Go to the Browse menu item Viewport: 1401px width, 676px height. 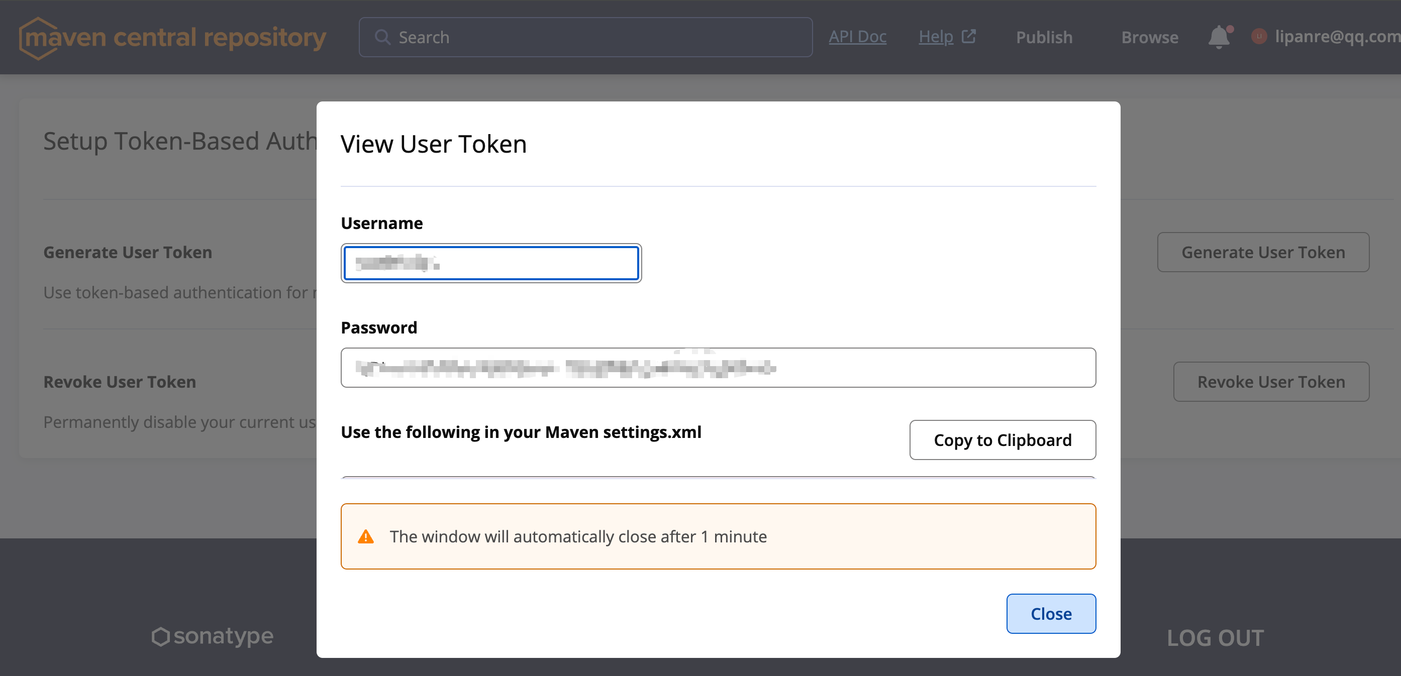(x=1149, y=37)
